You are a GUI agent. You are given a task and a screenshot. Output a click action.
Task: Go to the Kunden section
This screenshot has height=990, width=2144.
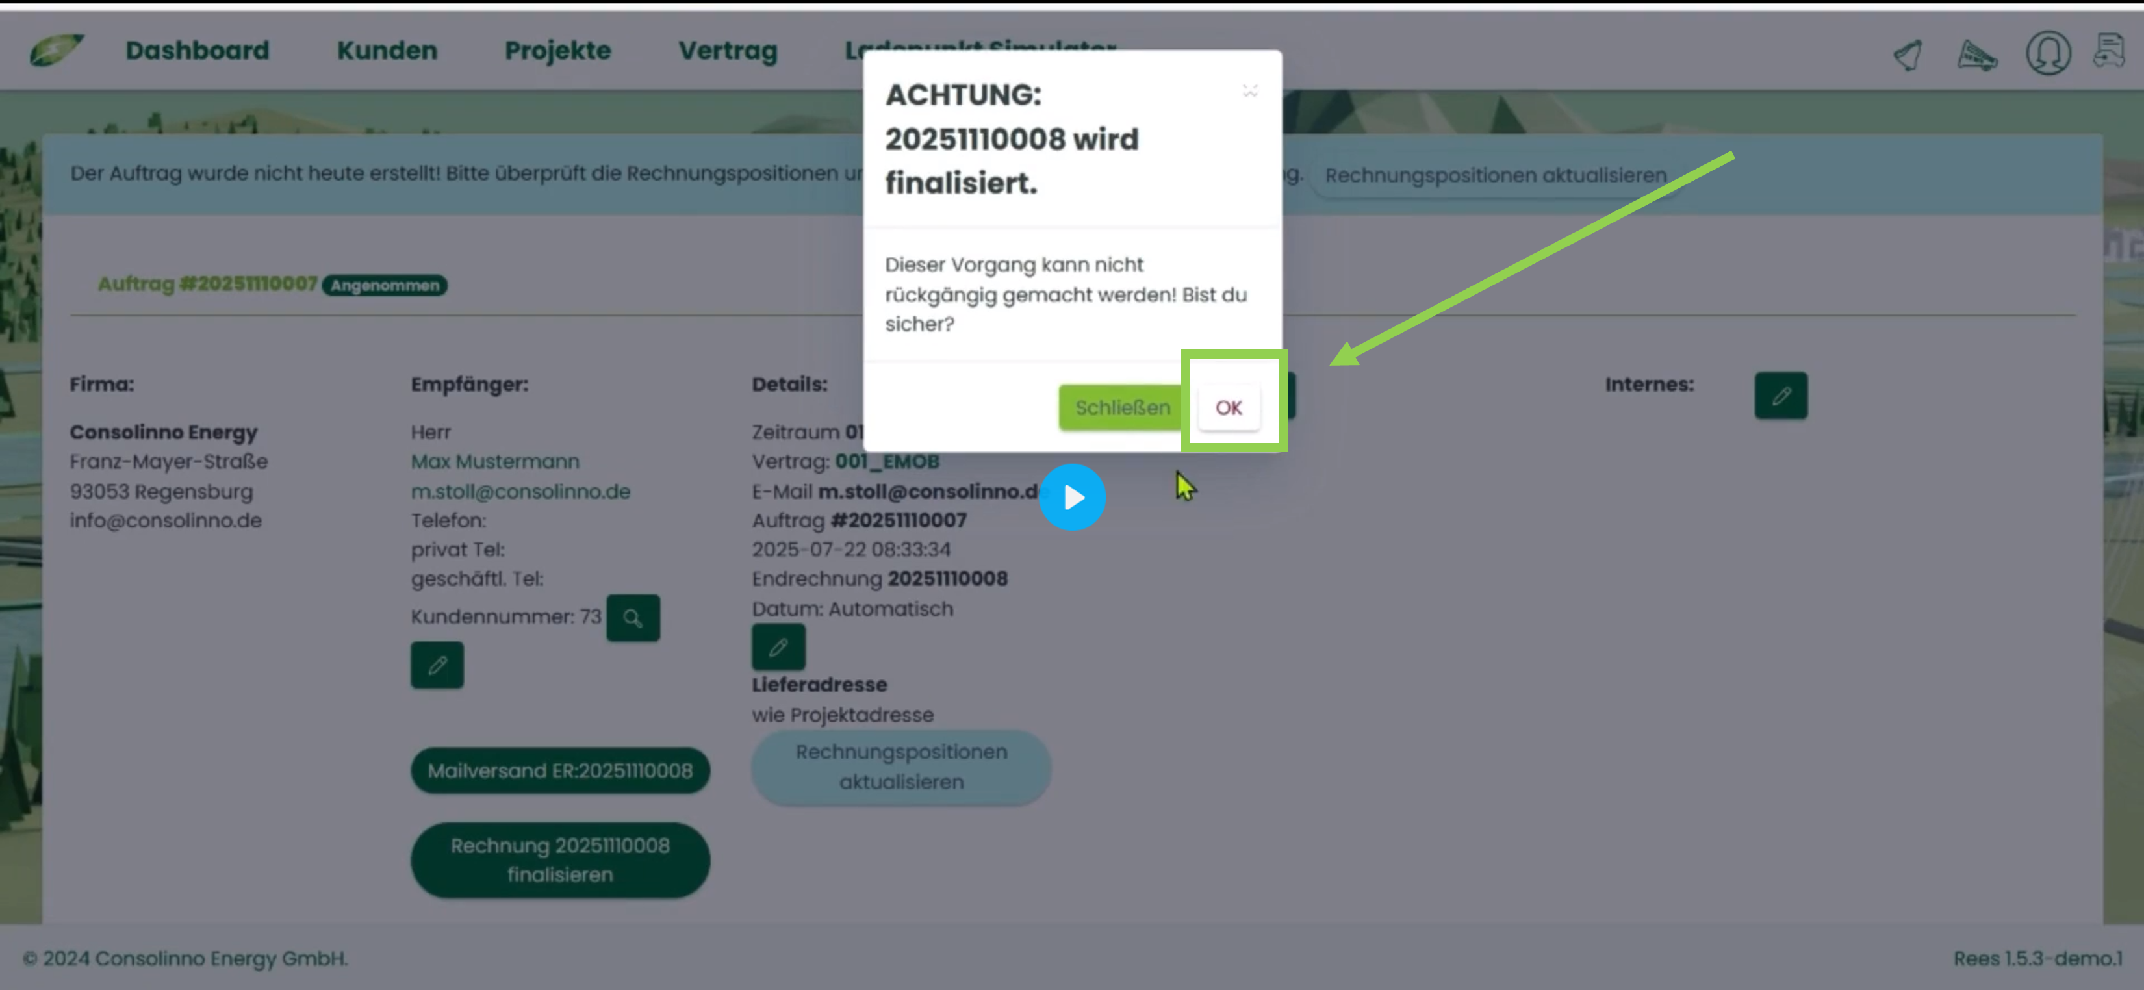(387, 50)
